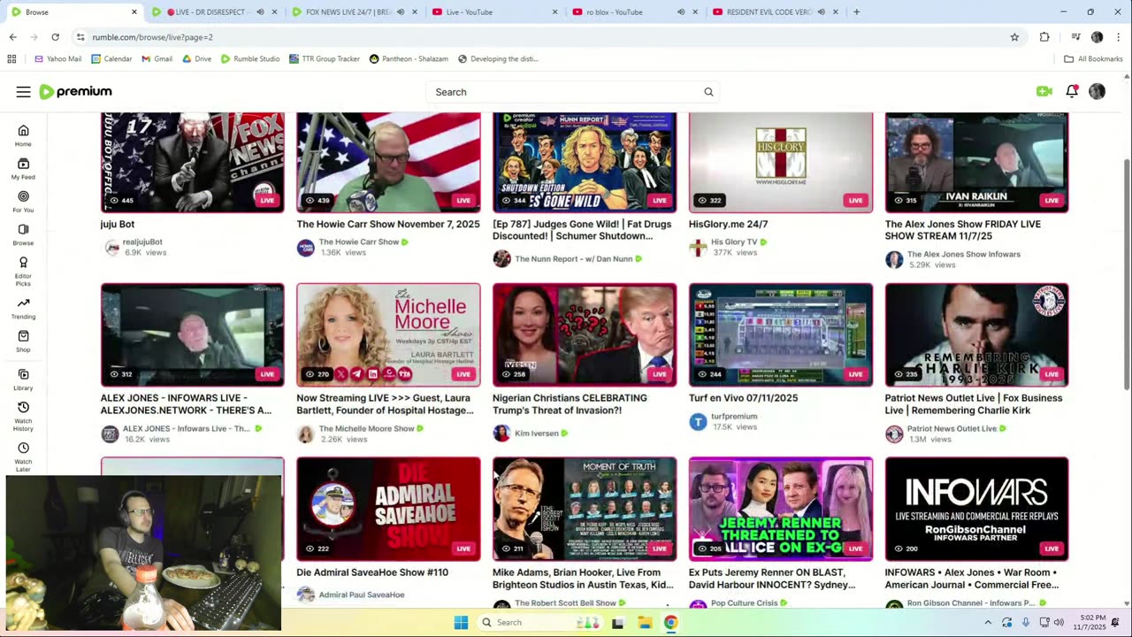Open Chrome from the Windows taskbar
The height and width of the screenshot is (637, 1132).
coord(671,623)
